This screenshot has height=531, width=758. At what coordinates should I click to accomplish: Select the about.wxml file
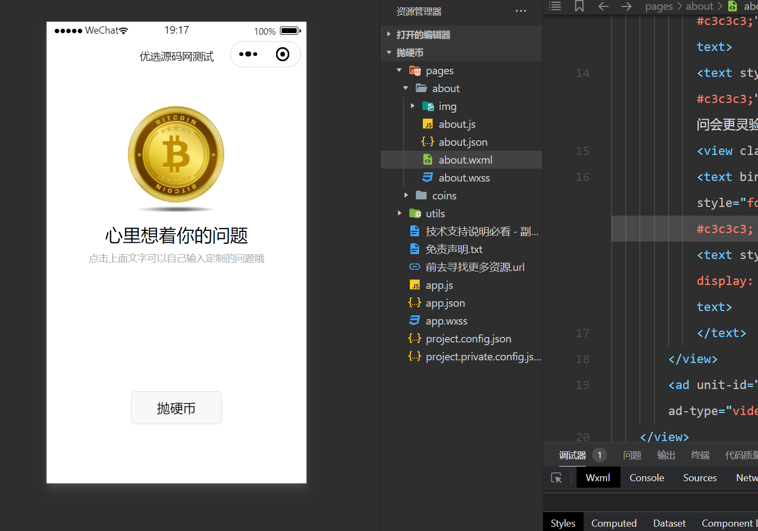461,160
